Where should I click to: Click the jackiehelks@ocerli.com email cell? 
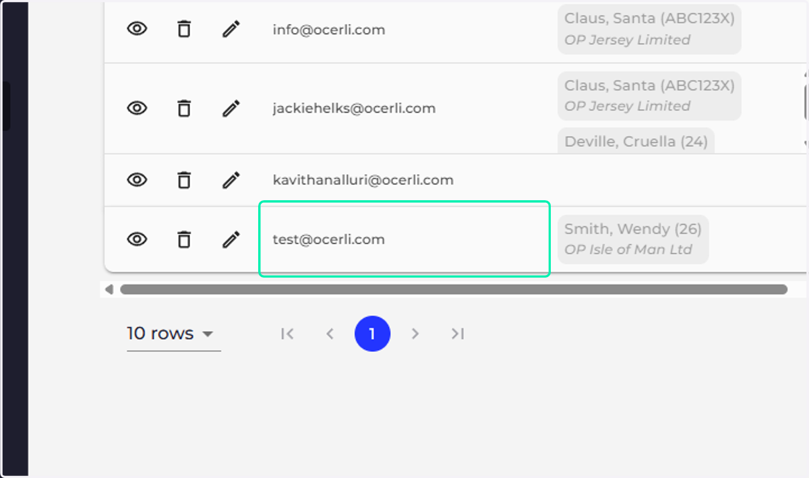coord(404,108)
